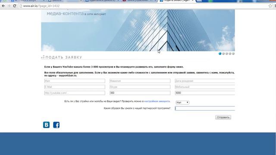Switch banner to the fifth slide dot

[x=233, y=53]
